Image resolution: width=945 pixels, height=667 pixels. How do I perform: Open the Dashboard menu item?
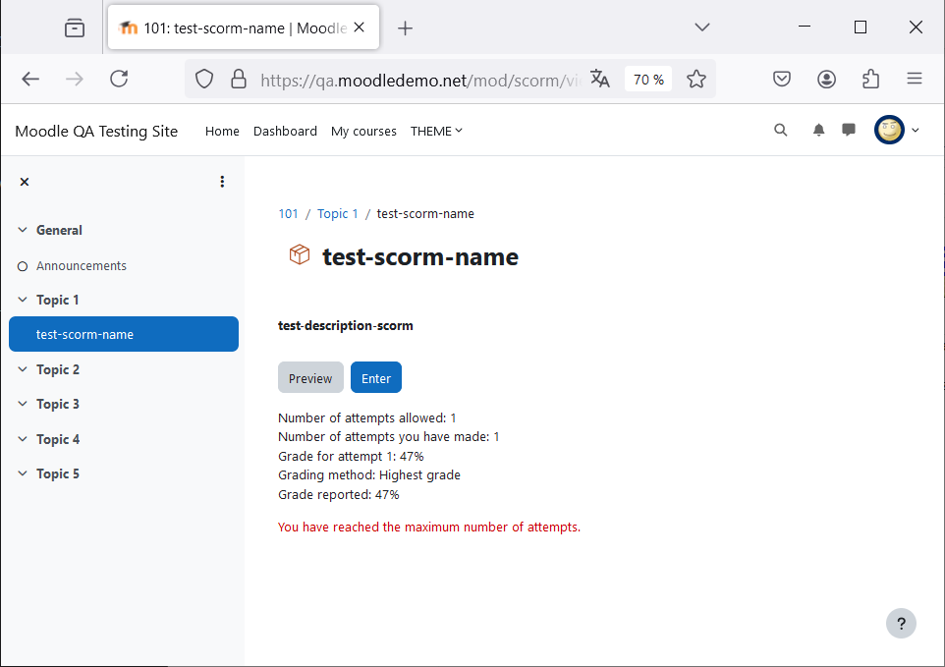(x=285, y=132)
